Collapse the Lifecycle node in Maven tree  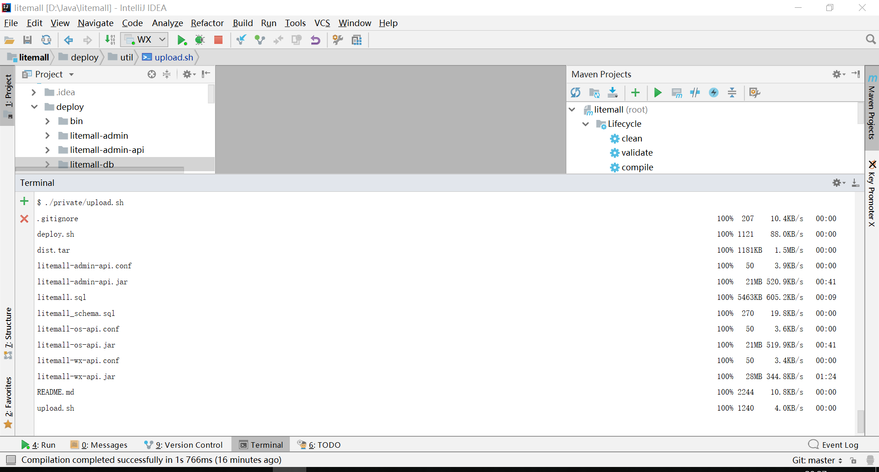tap(586, 124)
